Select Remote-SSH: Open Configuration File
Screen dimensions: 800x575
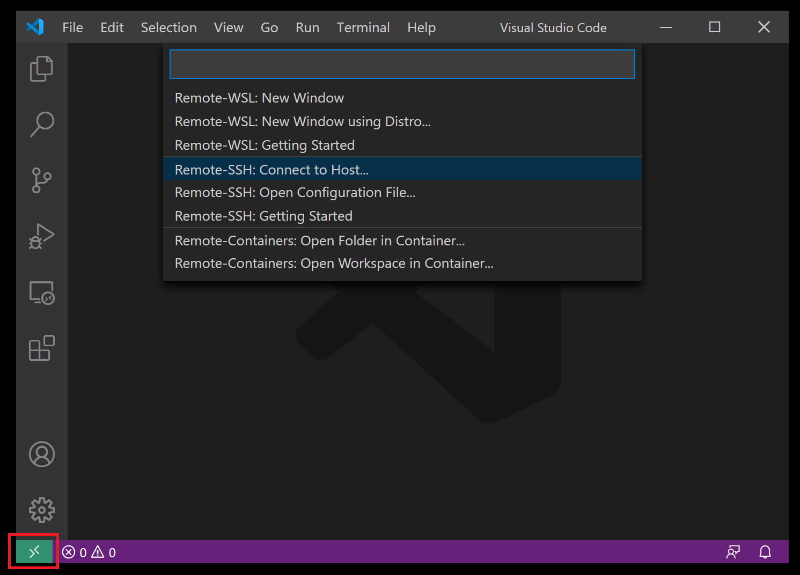point(295,192)
